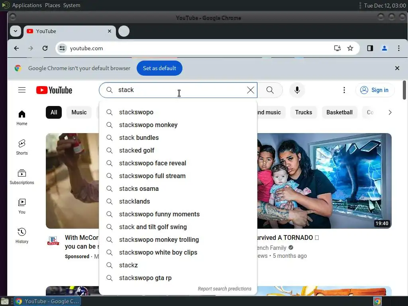
Task: Click the Sign in button
Action: tap(375, 90)
